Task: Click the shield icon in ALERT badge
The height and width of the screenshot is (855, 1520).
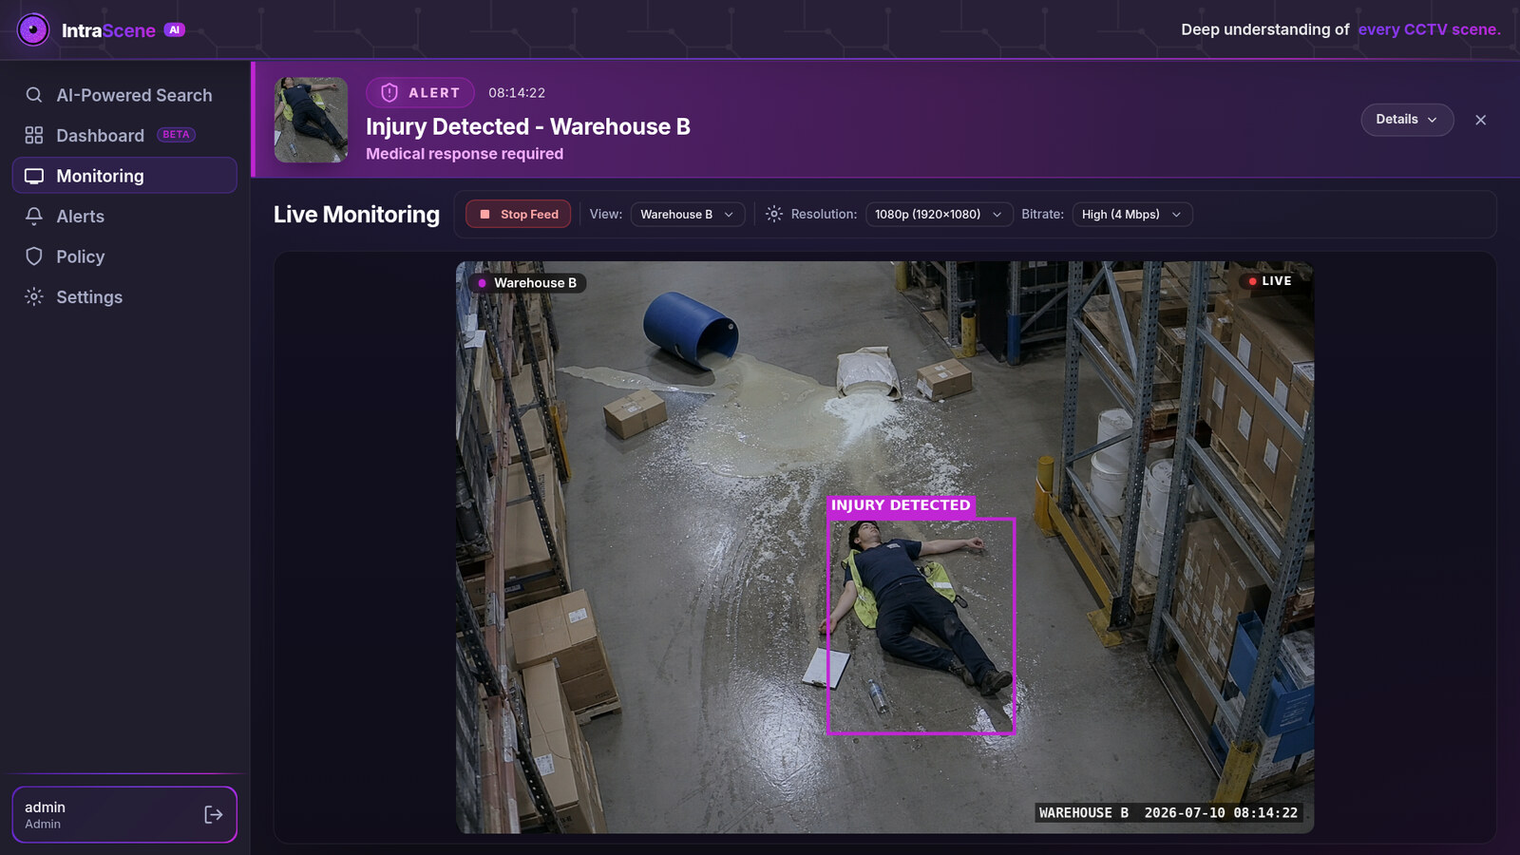Action: [389, 92]
